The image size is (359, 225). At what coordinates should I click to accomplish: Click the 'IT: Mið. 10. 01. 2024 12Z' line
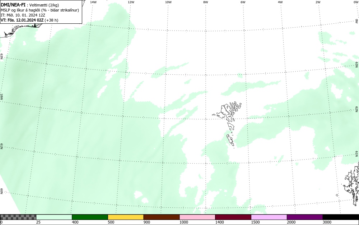pos(23,15)
